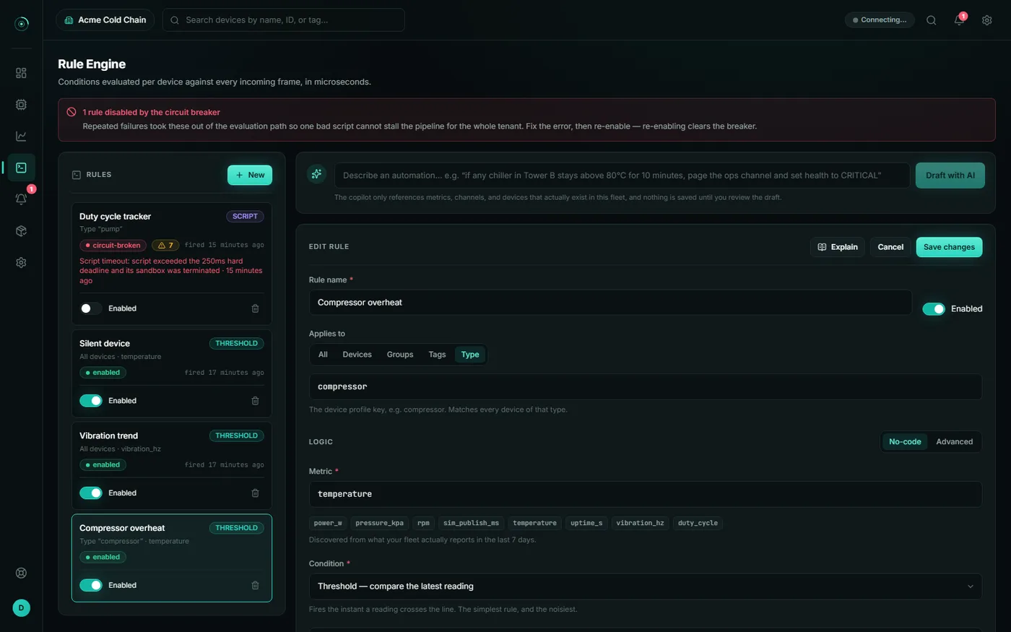Pick the sim_publish_ms metric chip
Viewport: 1011px width, 632px height.
pyautogui.click(x=471, y=523)
